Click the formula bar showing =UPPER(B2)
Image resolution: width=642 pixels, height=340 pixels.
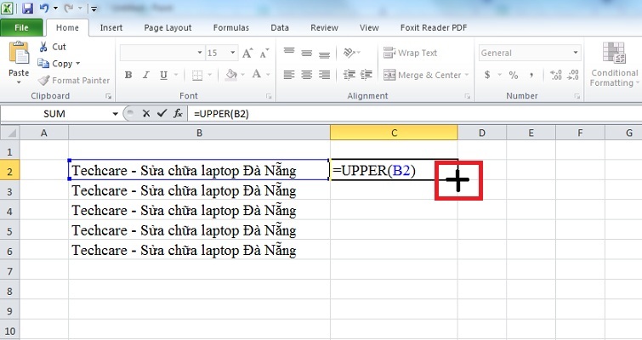[x=414, y=114]
